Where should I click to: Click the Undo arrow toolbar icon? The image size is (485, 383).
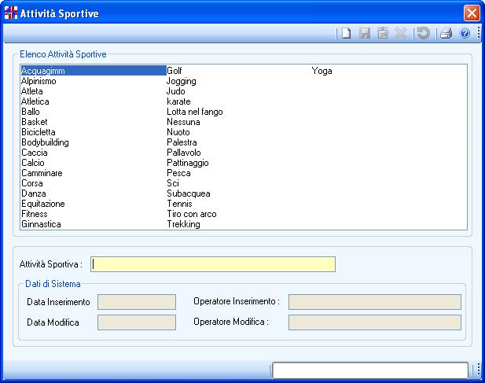point(424,34)
